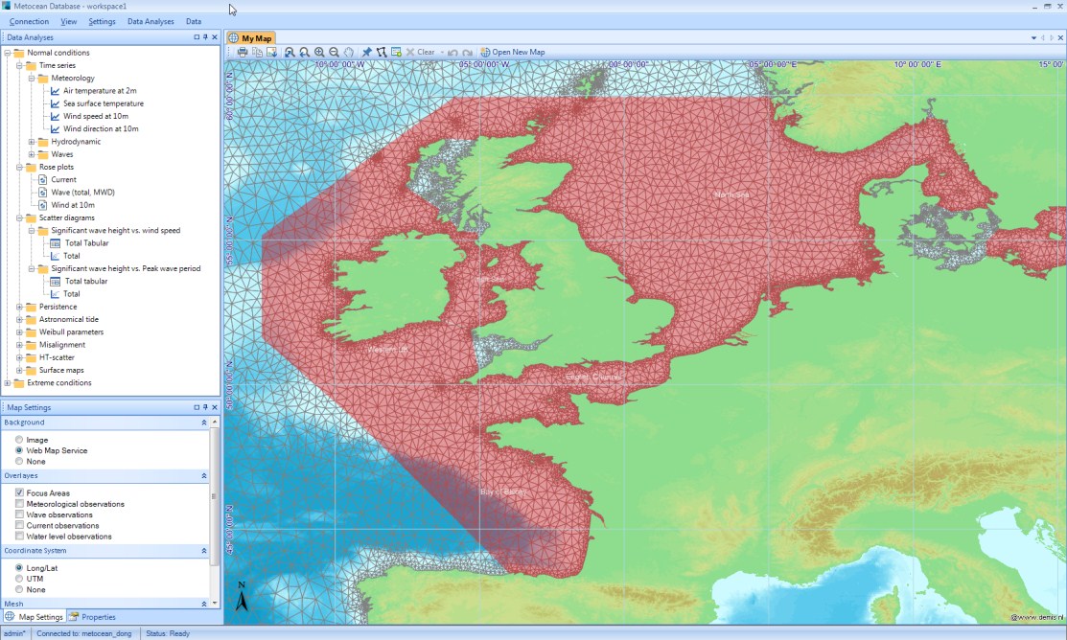Select the pan hand tool

pyautogui.click(x=349, y=52)
